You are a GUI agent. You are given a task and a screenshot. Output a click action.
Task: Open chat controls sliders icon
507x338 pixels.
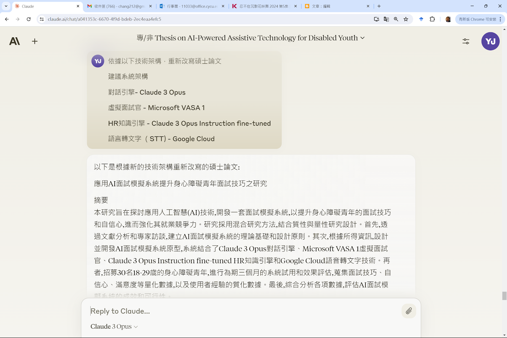(x=466, y=41)
